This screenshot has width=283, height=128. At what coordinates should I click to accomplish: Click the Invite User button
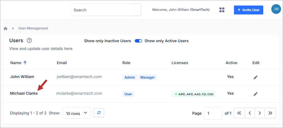[248, 10]
